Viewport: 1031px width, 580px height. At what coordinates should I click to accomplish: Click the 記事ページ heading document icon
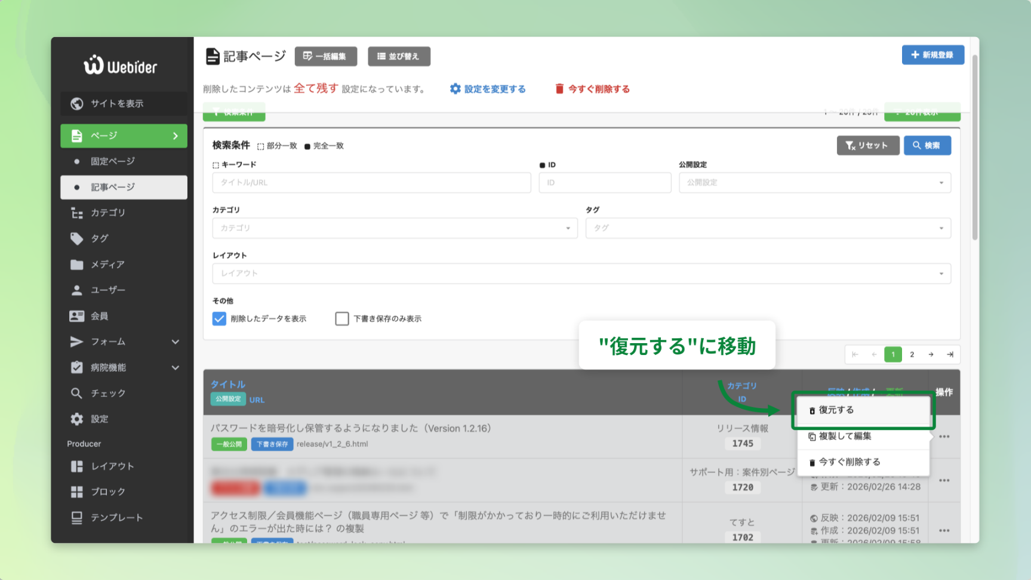tap(213, 56)
